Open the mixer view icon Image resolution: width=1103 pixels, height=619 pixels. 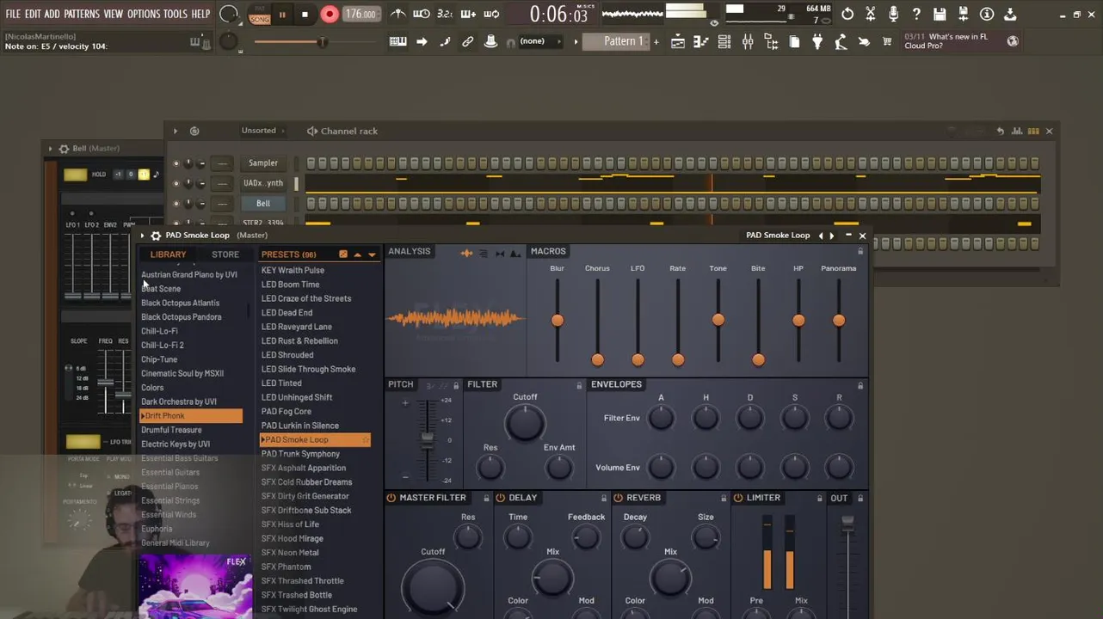pos(748,41)
